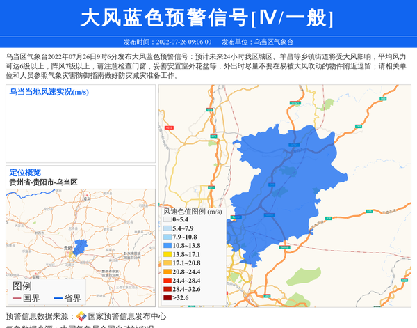Click the 乌当当地风速实况 panel heading
Viewport: 417px width, 328px height.
(x=49, y=91)
